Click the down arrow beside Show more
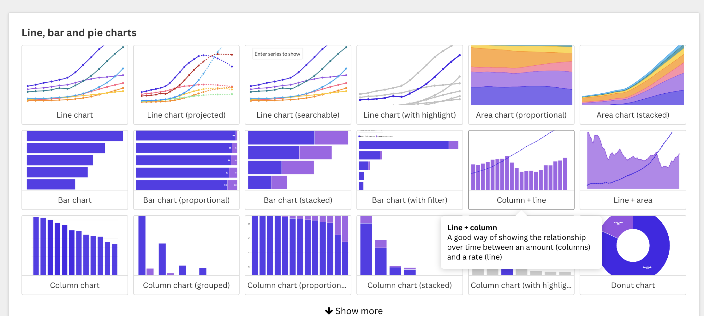Viewport: 704px width, 316px height. [329, 311]
